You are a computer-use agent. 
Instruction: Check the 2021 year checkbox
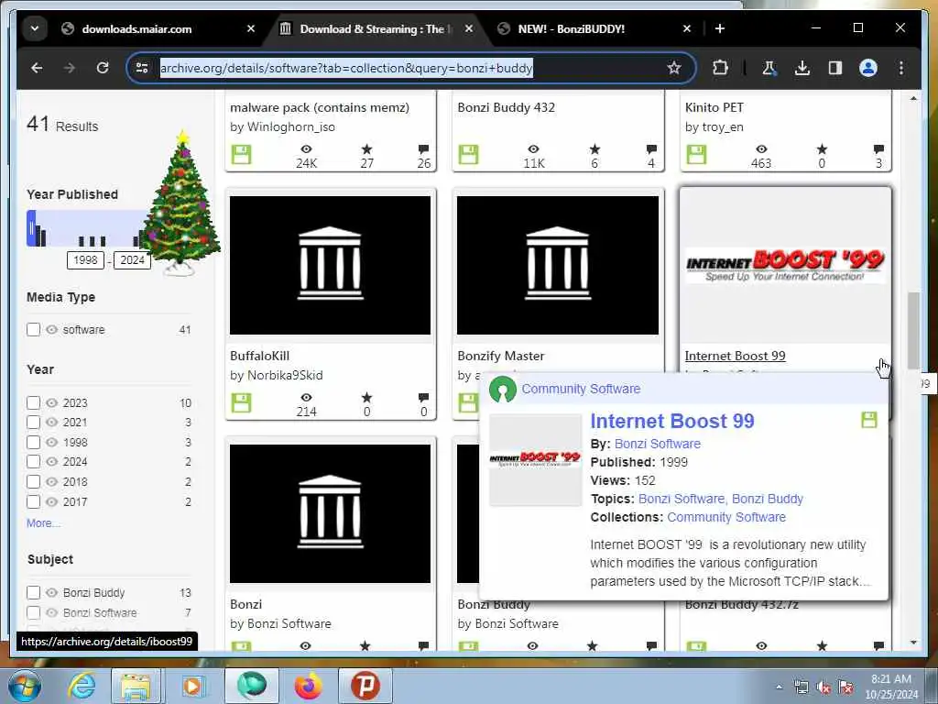click(34, 422)
